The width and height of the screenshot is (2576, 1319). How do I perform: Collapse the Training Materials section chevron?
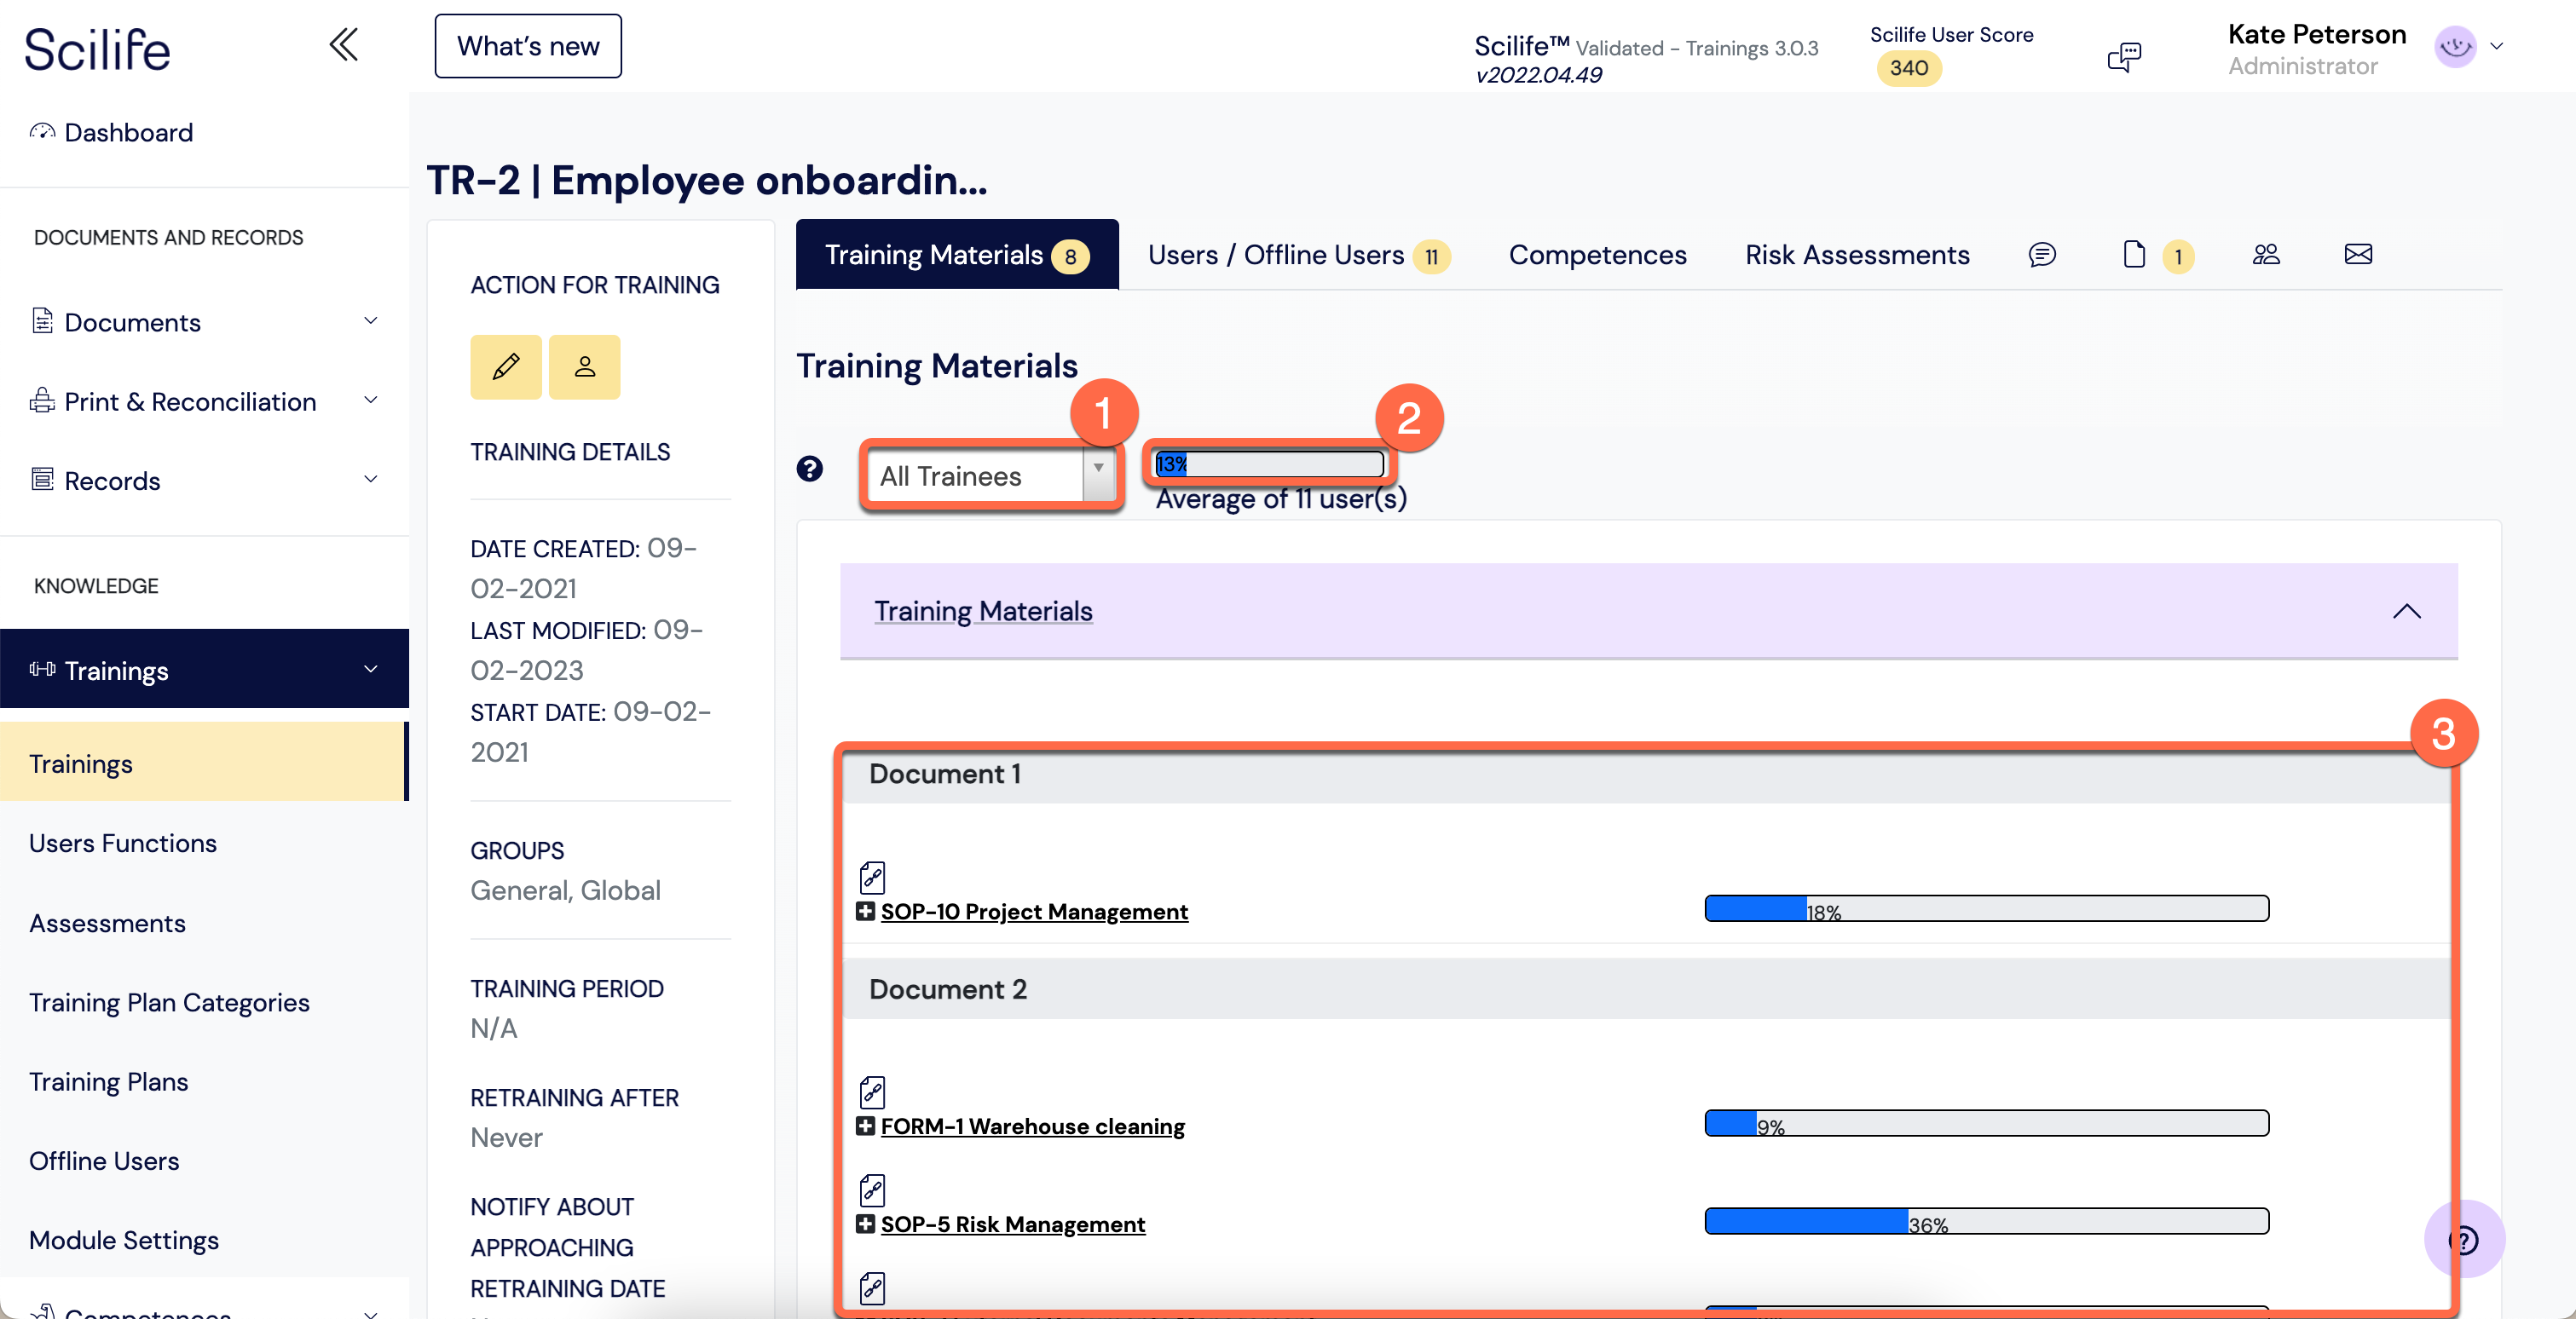click(2407, 612)
